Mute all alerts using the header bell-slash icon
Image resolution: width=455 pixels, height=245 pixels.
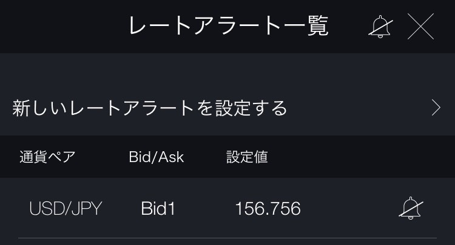380,27
